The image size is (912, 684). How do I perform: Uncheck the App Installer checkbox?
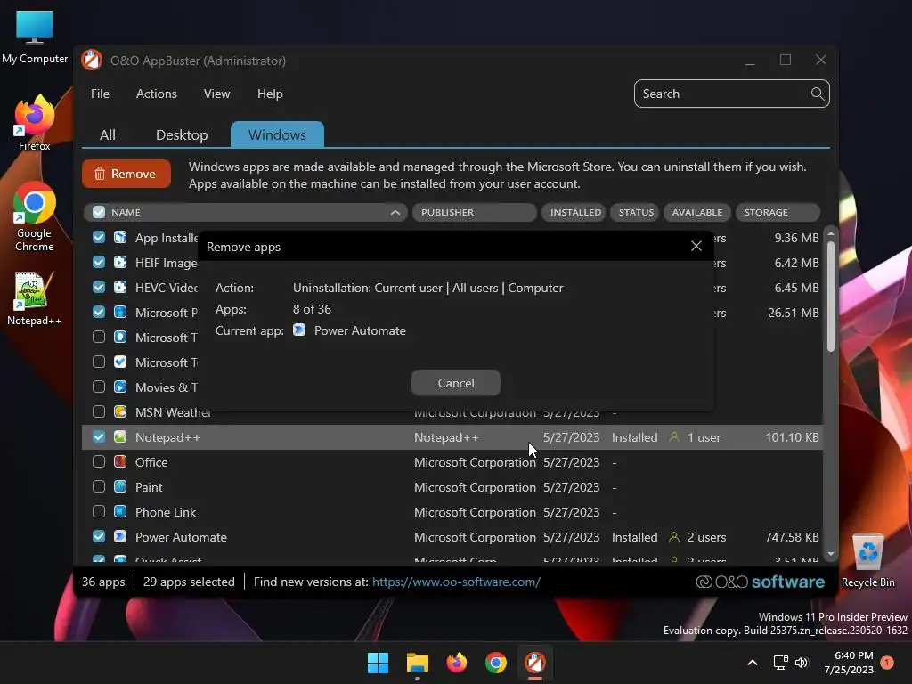pyautogui.click(x=99, y=237)
